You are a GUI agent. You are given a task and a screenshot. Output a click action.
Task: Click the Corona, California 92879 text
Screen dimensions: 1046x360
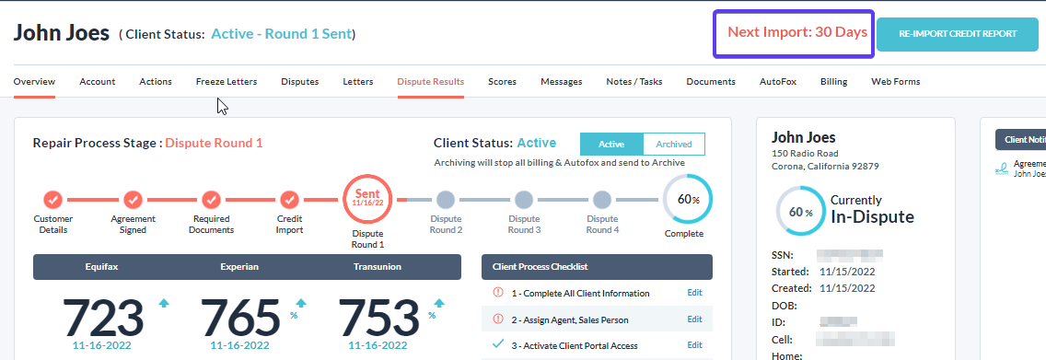coord(825,167)
